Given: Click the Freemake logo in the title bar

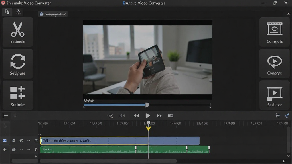Looking at the screenshot, I should pos(3,3).
